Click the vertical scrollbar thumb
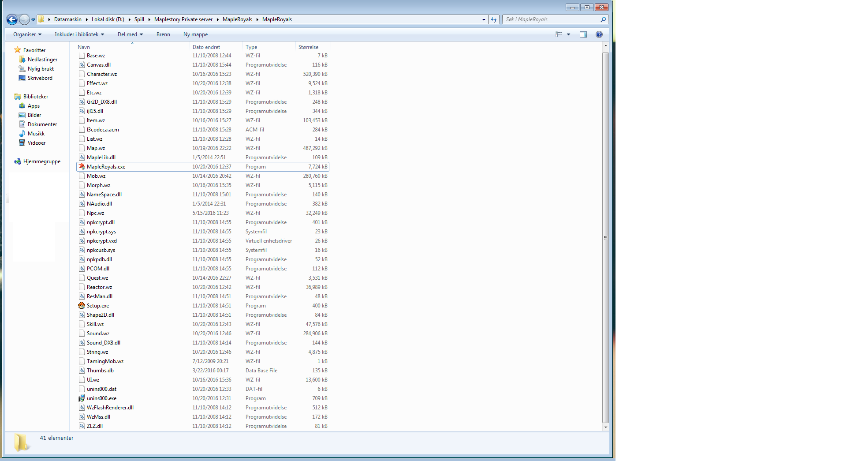 605,237
